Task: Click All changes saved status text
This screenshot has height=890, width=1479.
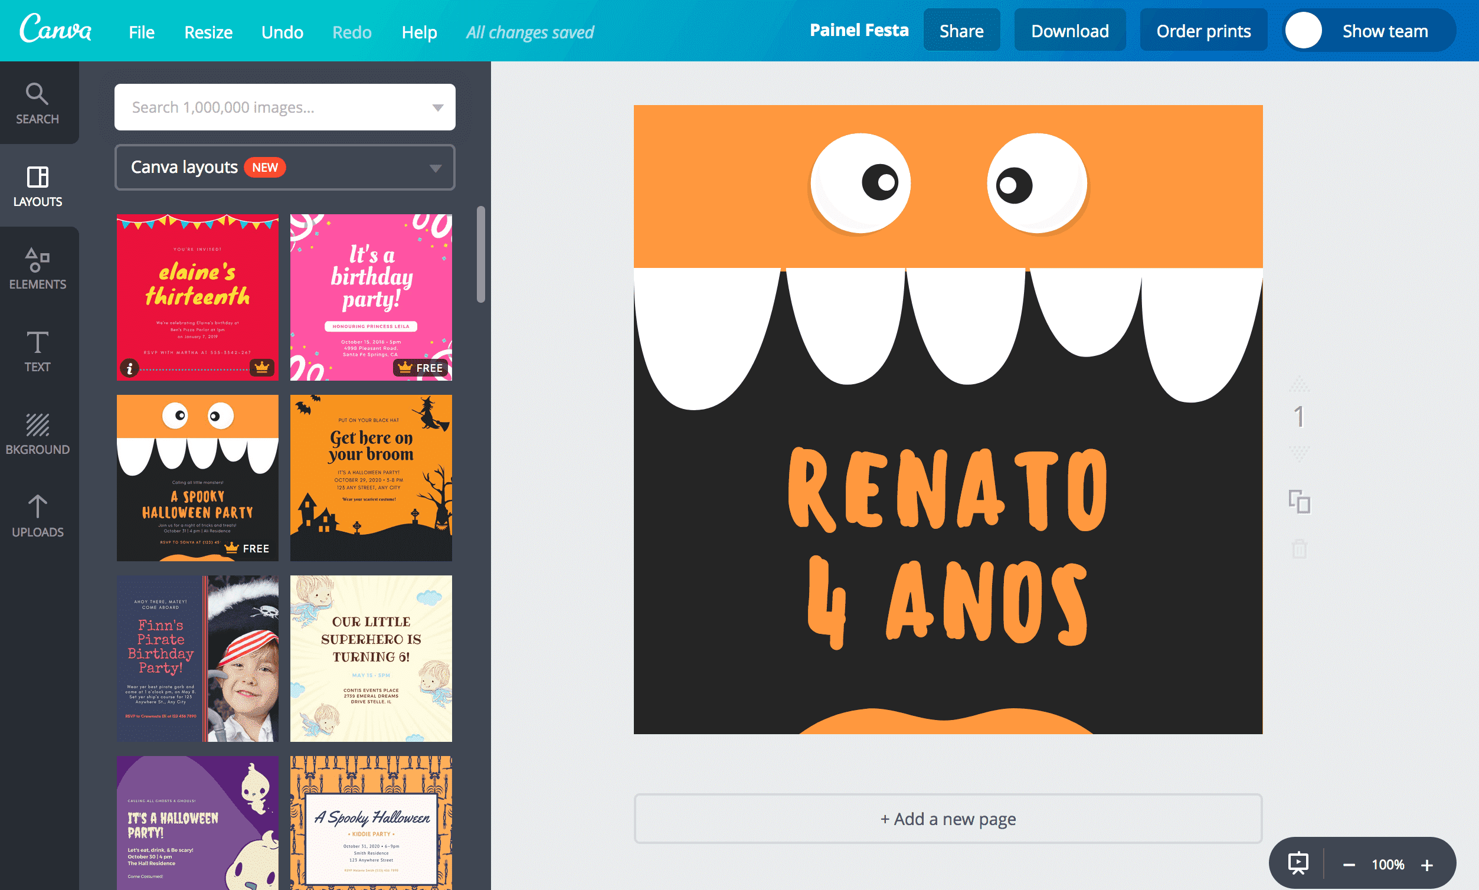Action: [530, 32]
